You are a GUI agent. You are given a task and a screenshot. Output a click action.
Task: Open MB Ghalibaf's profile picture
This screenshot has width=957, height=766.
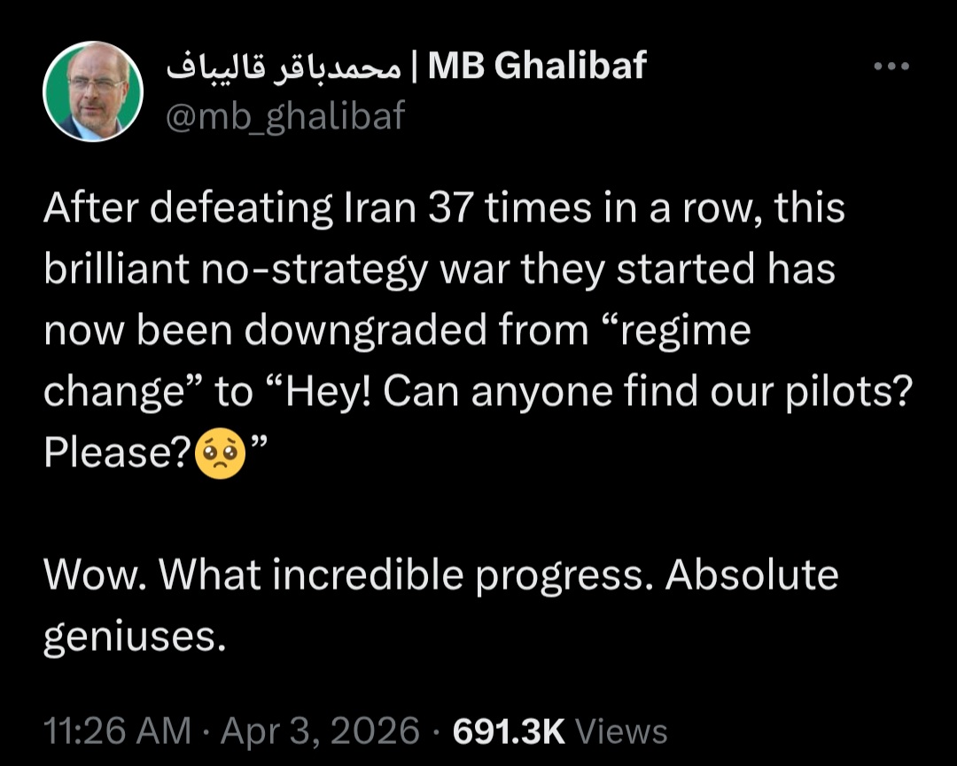(x=93, y=91)
